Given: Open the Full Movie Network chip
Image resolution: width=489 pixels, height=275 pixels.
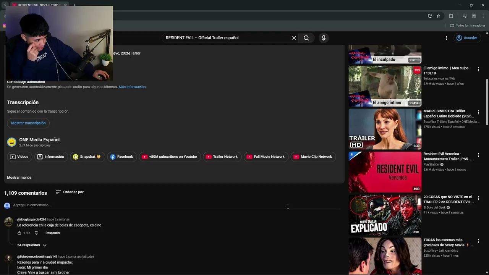Looking at the screenshot, I should click(266, 157).
